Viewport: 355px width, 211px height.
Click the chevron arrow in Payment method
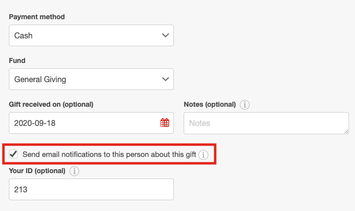[165, 35]
